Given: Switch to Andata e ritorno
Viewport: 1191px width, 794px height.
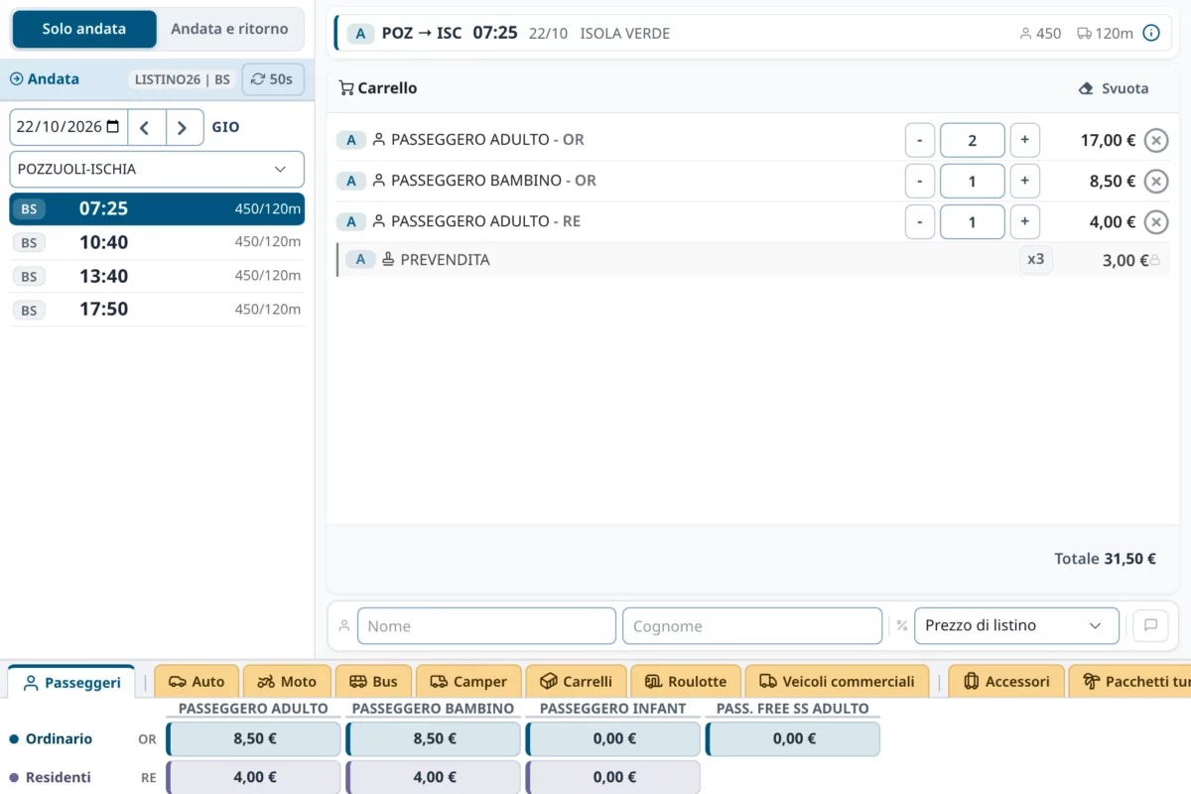Looking at the screenshot, I should (229, 30).
